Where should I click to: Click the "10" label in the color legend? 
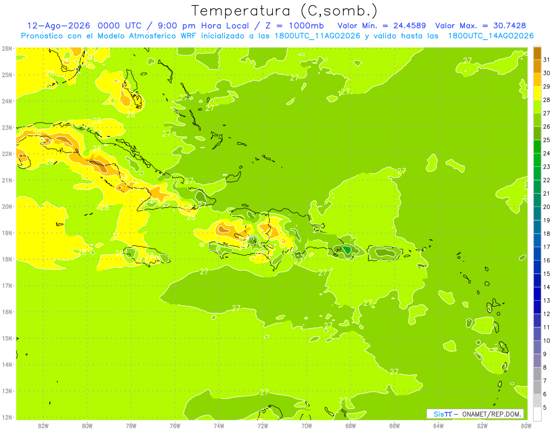547,340
